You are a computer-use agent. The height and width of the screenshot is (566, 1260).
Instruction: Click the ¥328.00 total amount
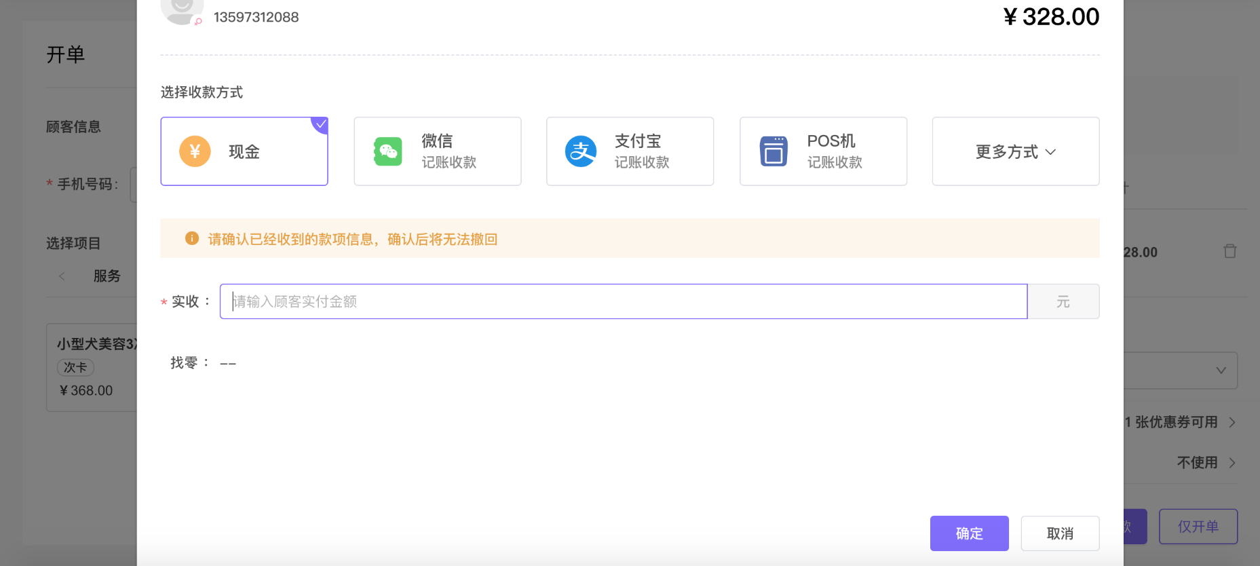(x=1051, y=16)
